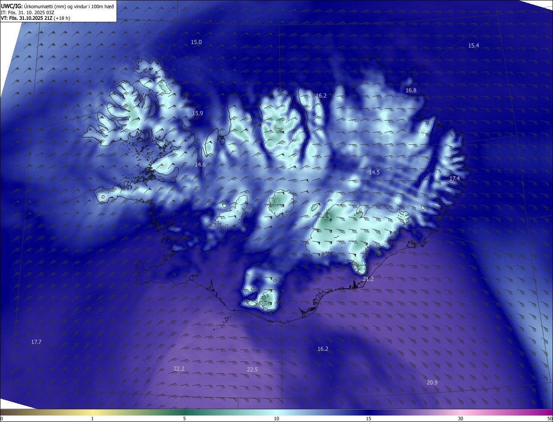Image resolution: width=553 pixels, height=422 pixels.
Task: Click the 17.4 value label
Action: pyautogui.click(x=454, y=178)
